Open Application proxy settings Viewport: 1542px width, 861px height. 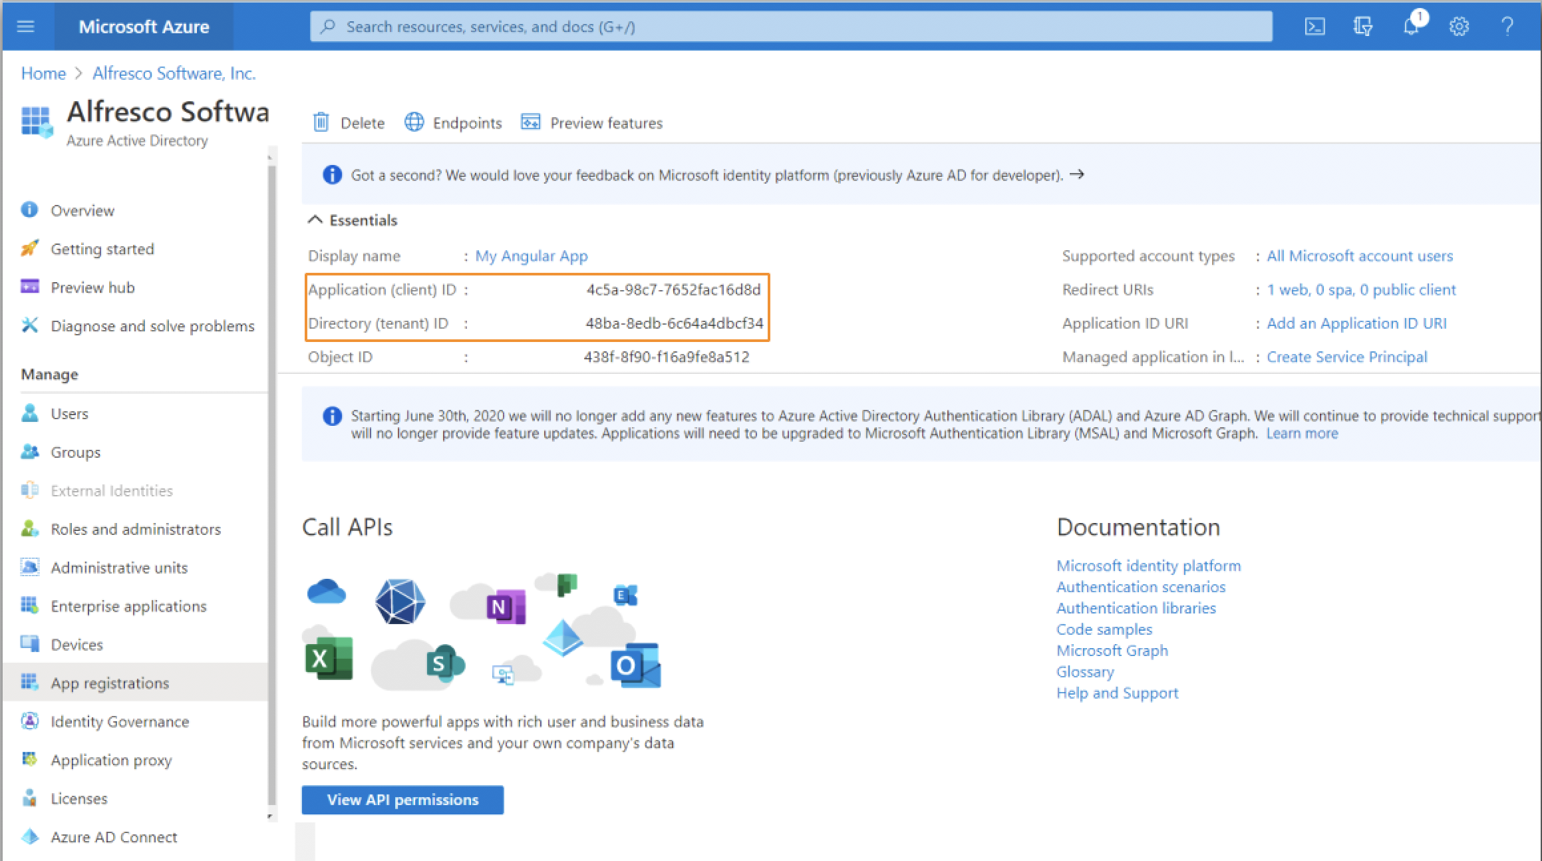[x=111, y=760]
